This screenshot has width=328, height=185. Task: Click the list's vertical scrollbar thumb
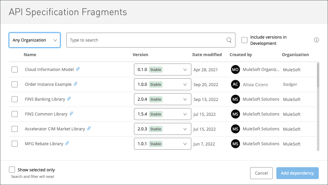tap(318, 75)
